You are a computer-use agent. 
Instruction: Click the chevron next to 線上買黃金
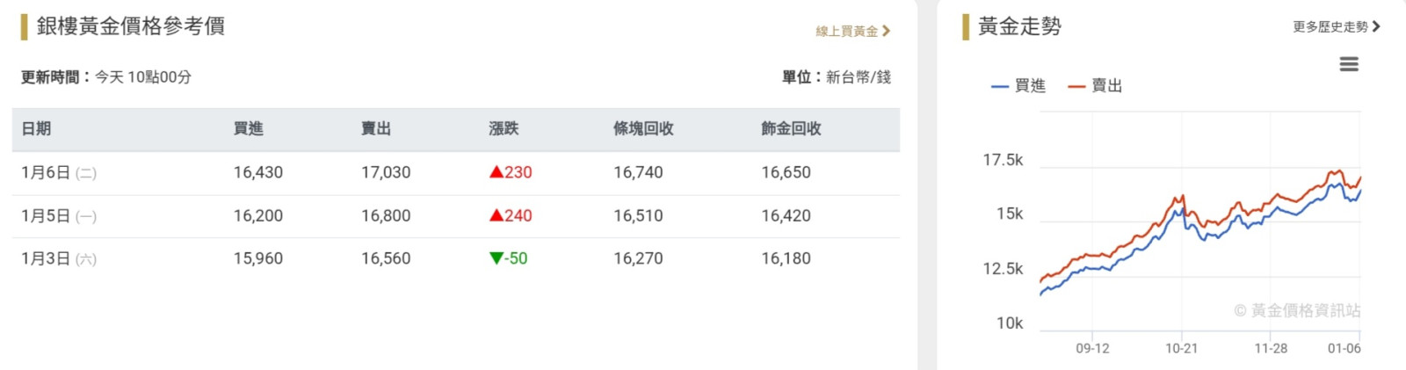point(887,31)
